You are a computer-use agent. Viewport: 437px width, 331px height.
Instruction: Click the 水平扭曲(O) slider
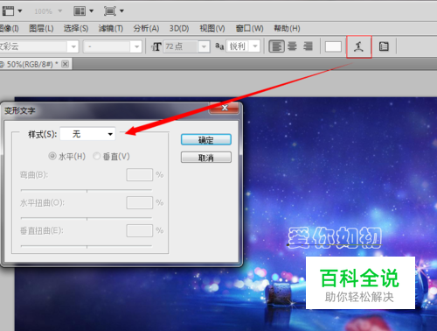click(x=87, y=218)
